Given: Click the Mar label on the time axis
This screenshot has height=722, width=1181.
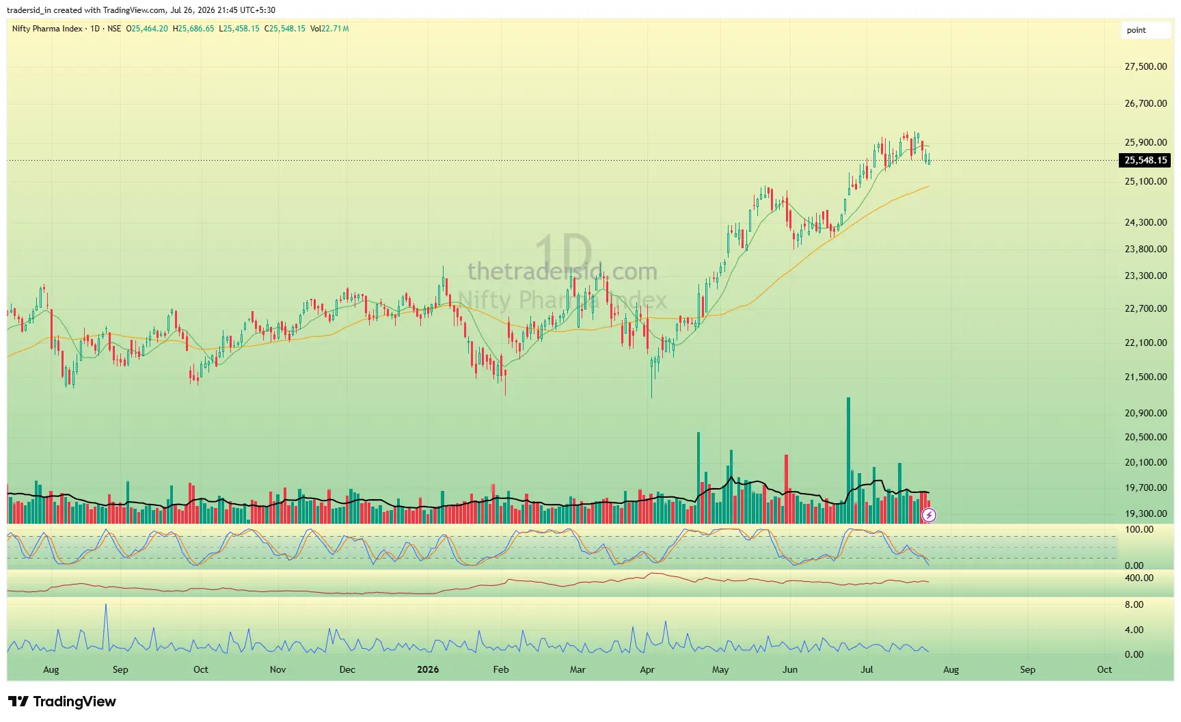Looking at the screenshot, I should [578, 669].
